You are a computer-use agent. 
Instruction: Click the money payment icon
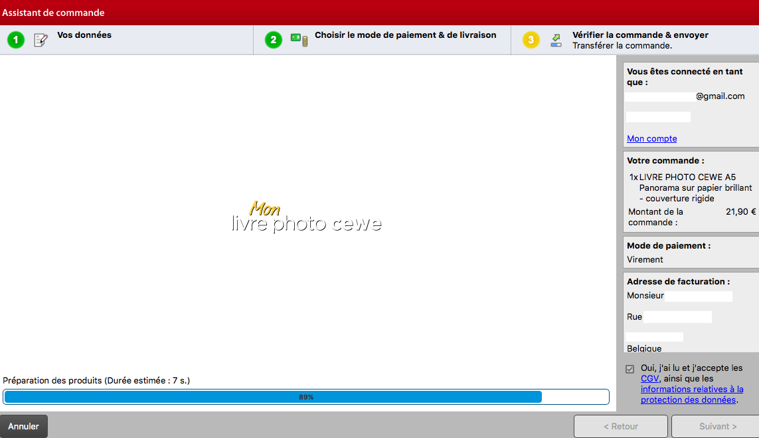click(299, 40)
